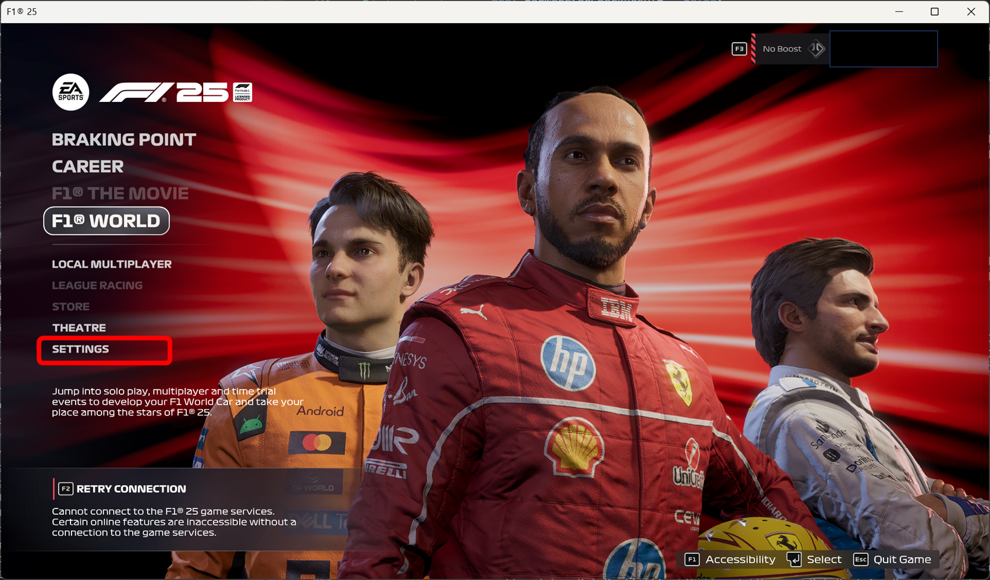Click the Retry Connection button
990x580 pixels.
[132, 489]
